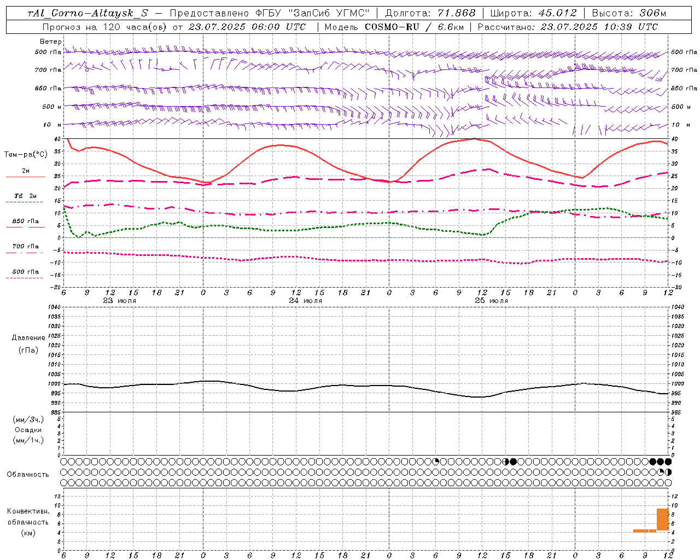Viewport: 700px width, 560px height.
Task: Click the '25 июля' date label
Action: point(491,301)
